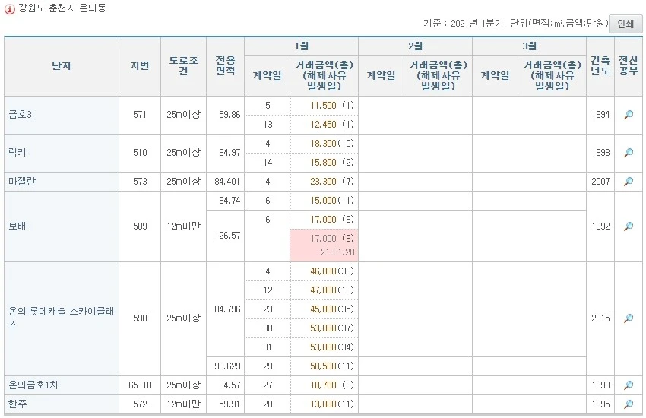Viewport: 646px width, 418px height.
Task: Click price 11,500 (1) for 금호3
Action: click(332, 106)
